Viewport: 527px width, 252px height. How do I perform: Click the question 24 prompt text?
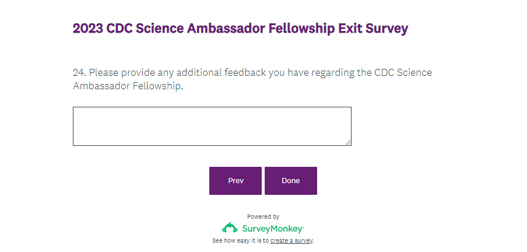tap(252, 79)
